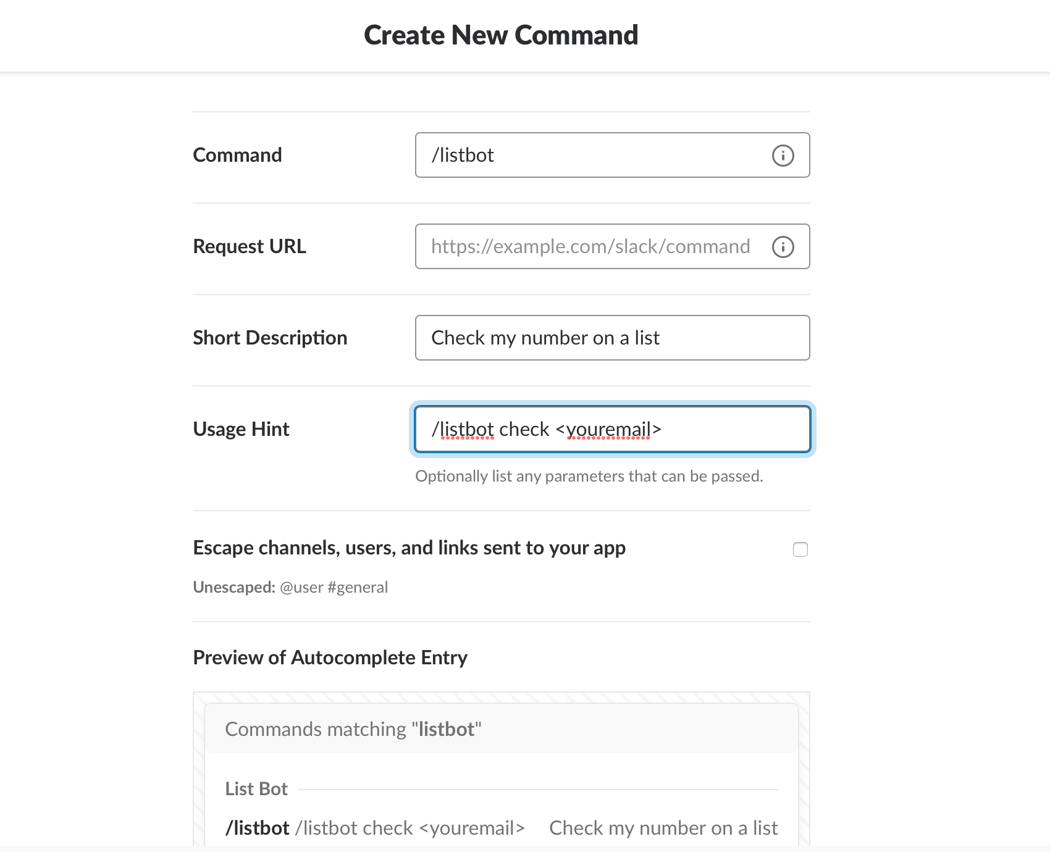The image size is (1050, 852).
Task: Click the preview description beside the /listbot entry
Action: [663, 828]
